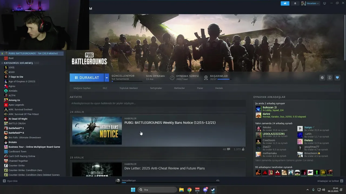The width and height of the screenshot is (346, 194).
Task: Click microphone icon in system tray
Action: pos(313,190)
